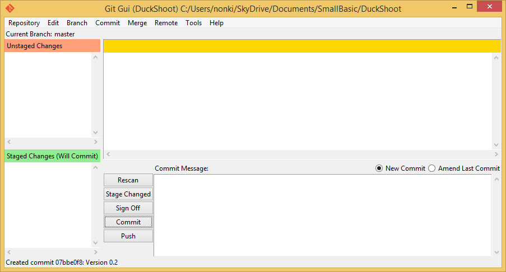Click the down arrow of Staged Changes scrollbar
This screenshot has height=272, width=506.
pyautogui.click(x=95, y=243)
